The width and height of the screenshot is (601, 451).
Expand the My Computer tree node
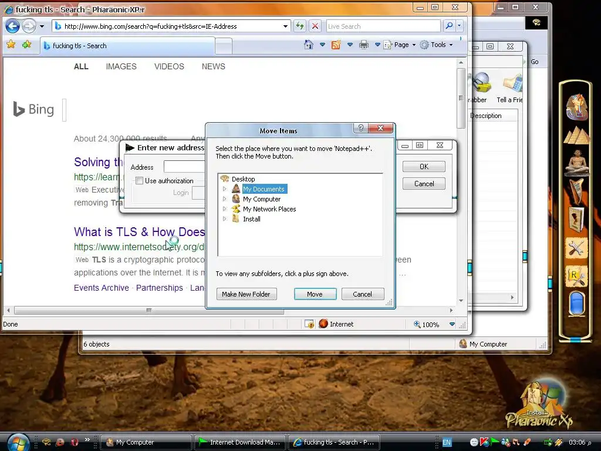click(225, 198)
